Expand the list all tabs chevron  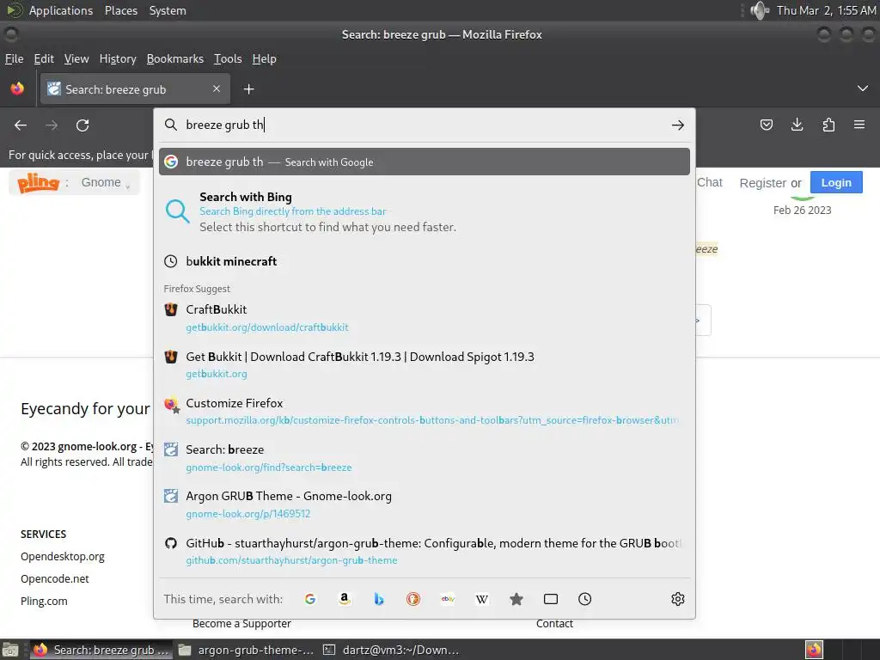tap(863, 89)
